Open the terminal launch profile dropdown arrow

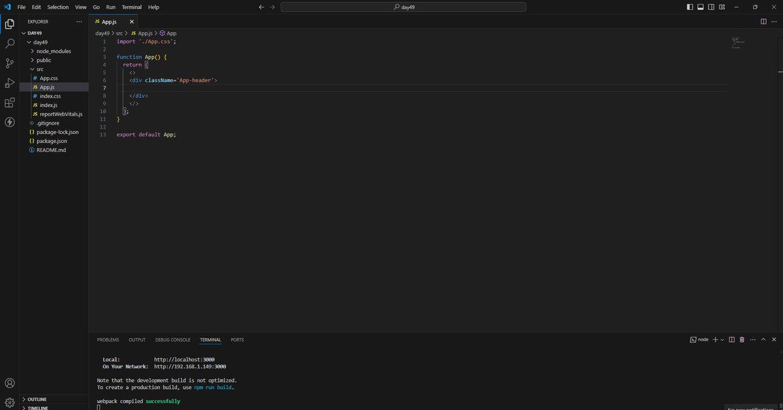click(x=722, y=339)
